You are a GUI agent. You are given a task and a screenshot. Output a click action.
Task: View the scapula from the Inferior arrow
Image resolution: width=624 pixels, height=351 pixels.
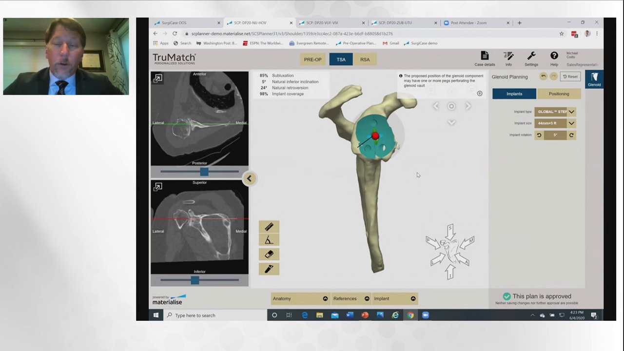pos(450,272)
